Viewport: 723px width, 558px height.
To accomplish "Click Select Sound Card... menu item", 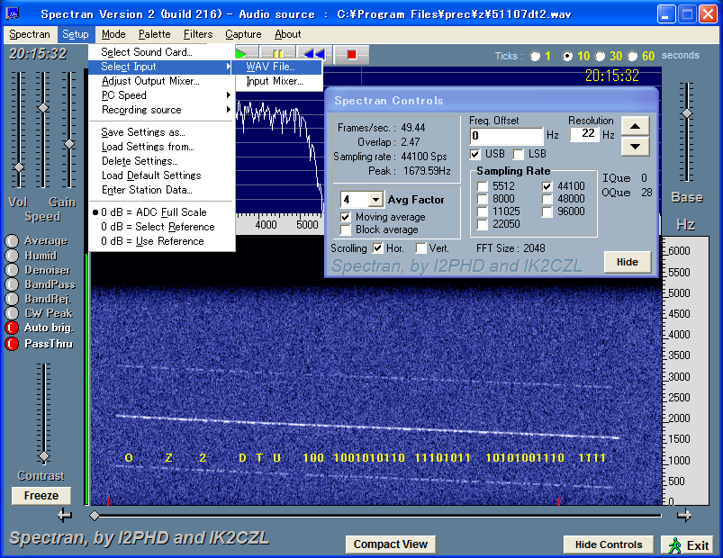I will (x=162, y=52).
